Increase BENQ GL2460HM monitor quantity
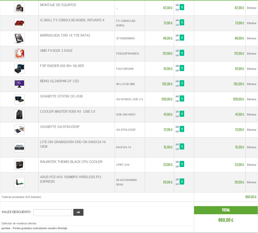Image resolution: width=258 pixels, height=233 pixels. click(x=177, y=81)
